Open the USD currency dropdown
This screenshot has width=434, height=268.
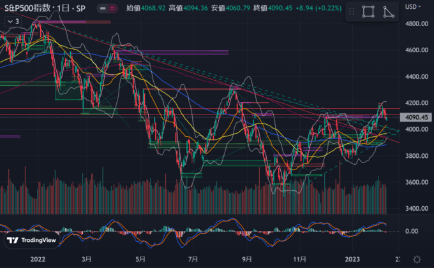pyautogui.click(x=416, y=7)
